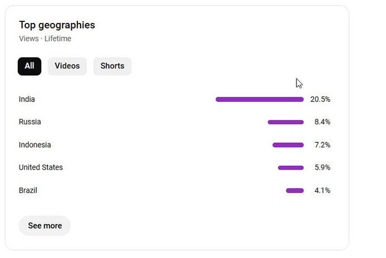Screen dimensions: 386x258
Task: Click Indonesia's purple views bar
Action: pos(288,145)
